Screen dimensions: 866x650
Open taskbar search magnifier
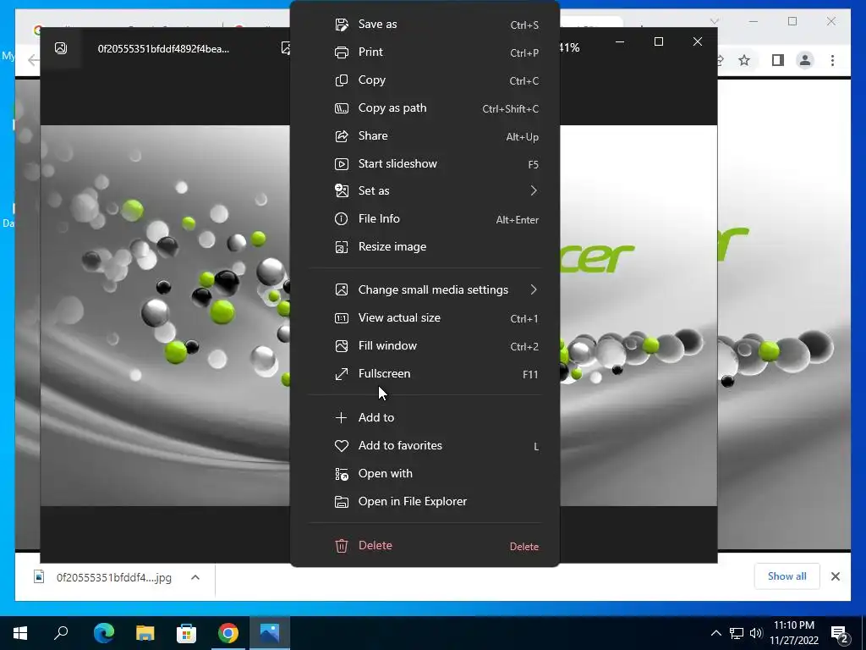[61, 632]
